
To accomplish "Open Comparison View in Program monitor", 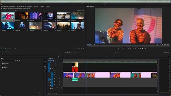I will pyautogui.click(x=143, y=49).
